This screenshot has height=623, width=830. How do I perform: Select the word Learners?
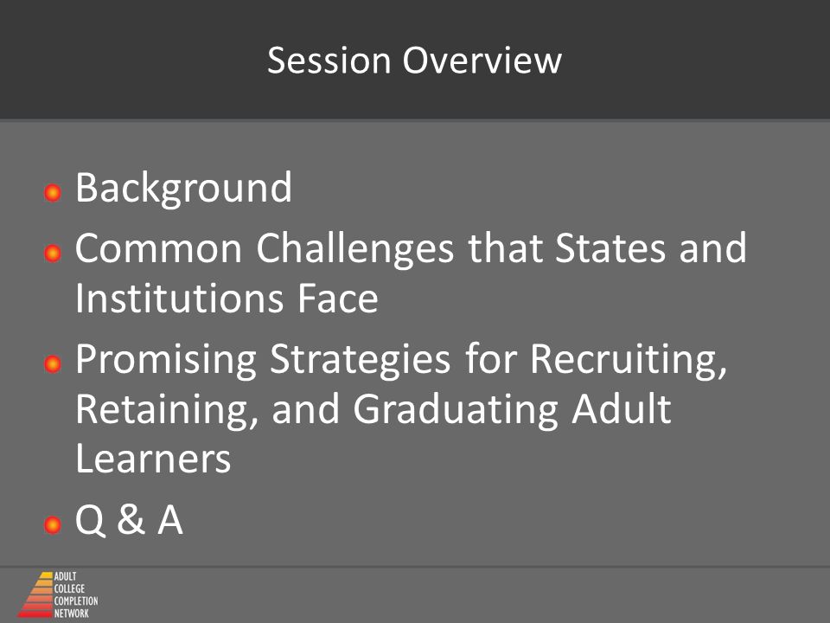[x=154, y=459]
